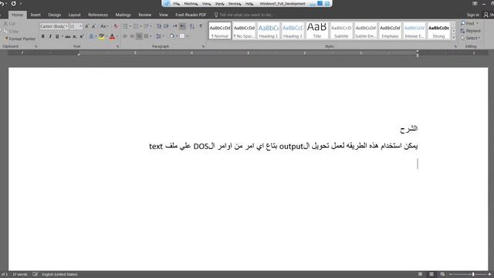Click the Multilevel List icon
Screen dimensions: 494x278
(x=146, y=26)
